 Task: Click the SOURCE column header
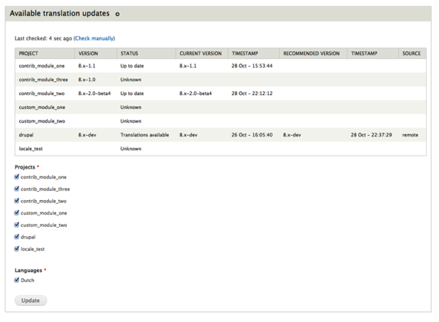411,54
